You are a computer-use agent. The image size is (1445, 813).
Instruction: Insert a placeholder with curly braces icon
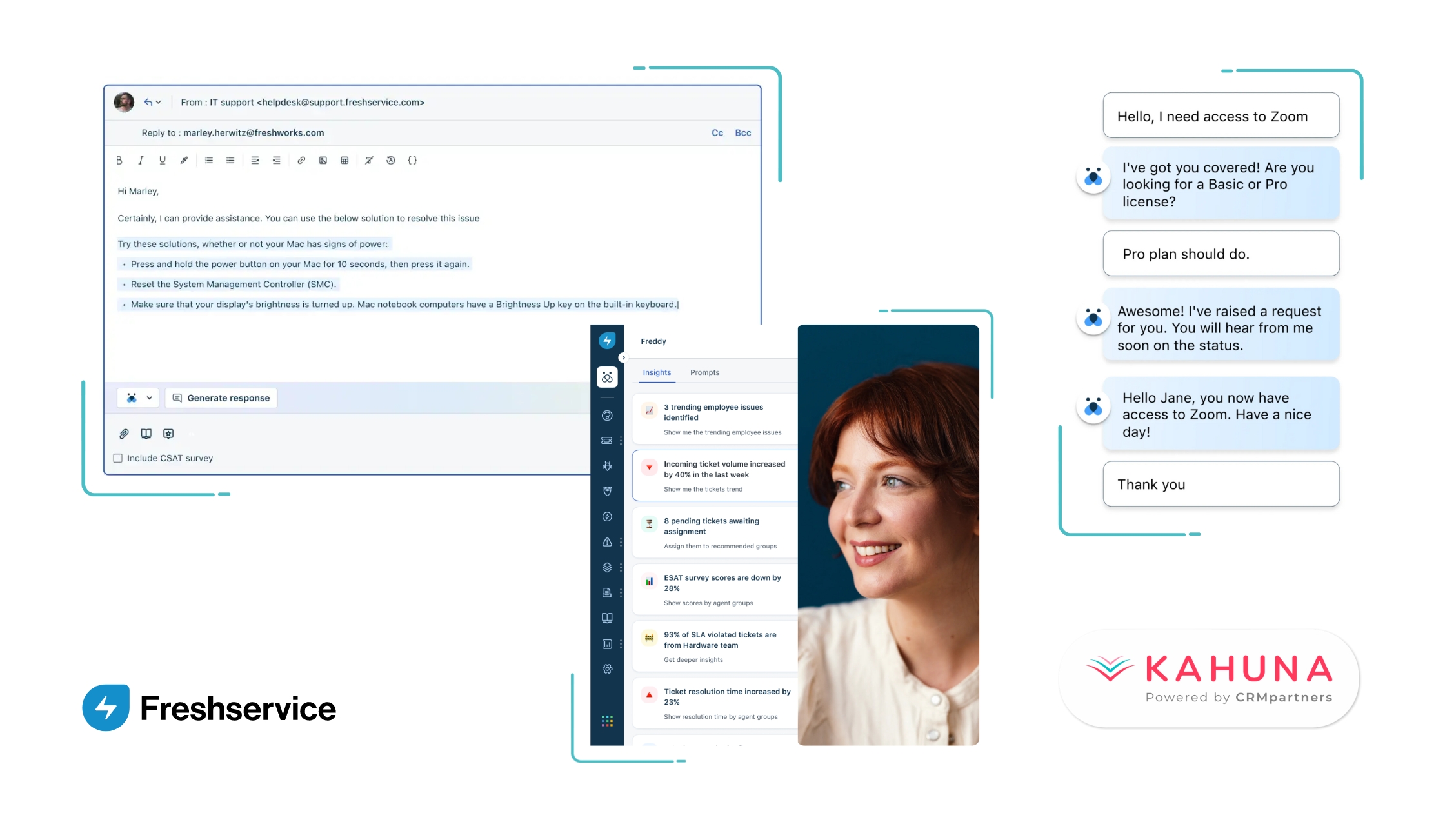[x=412, y=161]
